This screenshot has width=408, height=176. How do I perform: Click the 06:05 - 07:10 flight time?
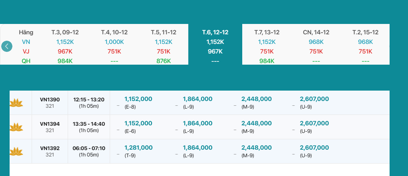pyautogui.click(x=89, y=148)
